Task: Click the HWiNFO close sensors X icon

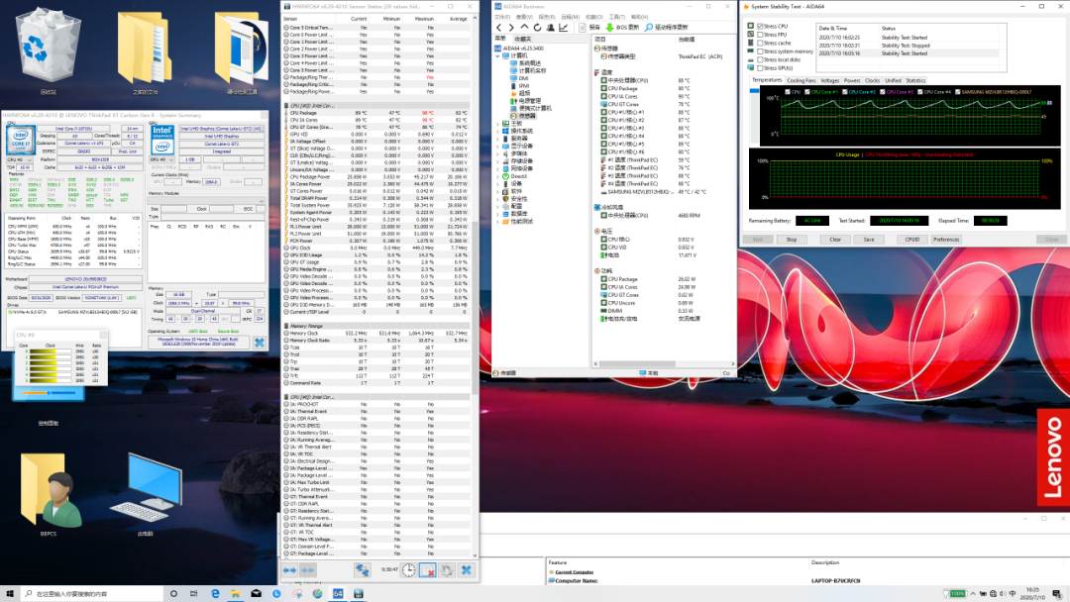Action: click(x=467, y=569)
